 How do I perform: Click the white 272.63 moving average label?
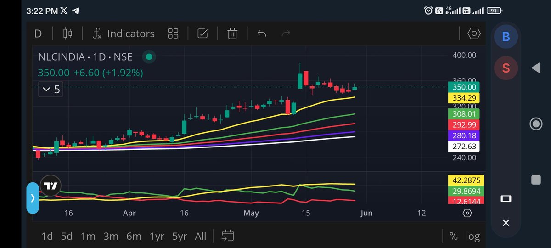tap(464, 147)
